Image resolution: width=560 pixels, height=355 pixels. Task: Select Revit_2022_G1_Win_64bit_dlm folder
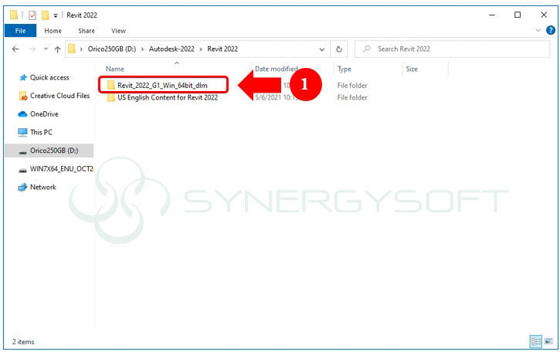(x=163, y=85)
